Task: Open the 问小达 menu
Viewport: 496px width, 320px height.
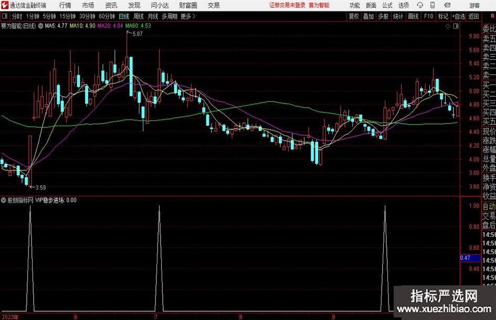Action: [160, 5]
